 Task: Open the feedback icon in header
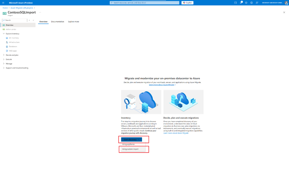257,3
